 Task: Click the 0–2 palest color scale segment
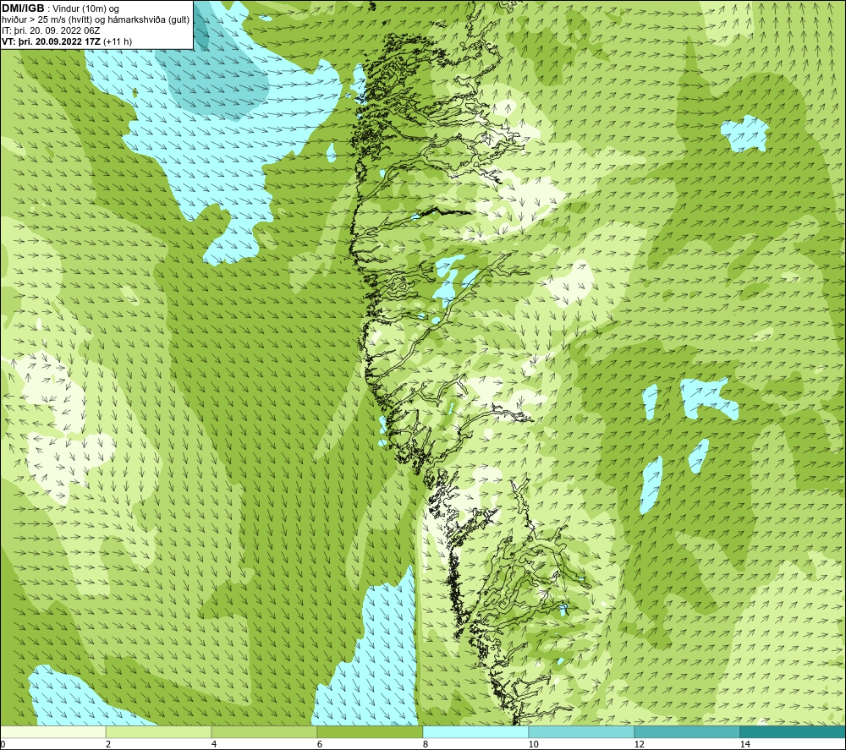tap(52, 732)
